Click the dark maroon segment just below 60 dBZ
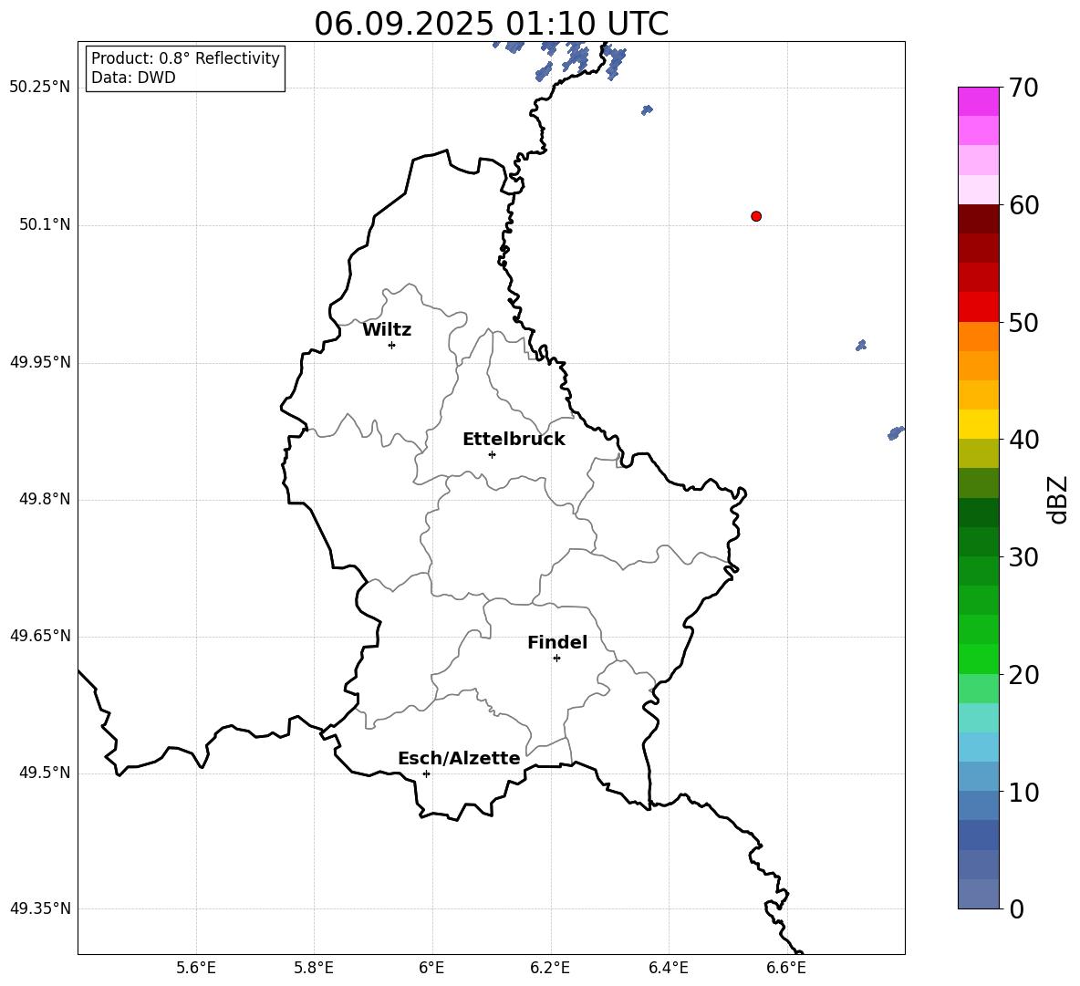Viewport: 1080px width, 986px height. 978,219
